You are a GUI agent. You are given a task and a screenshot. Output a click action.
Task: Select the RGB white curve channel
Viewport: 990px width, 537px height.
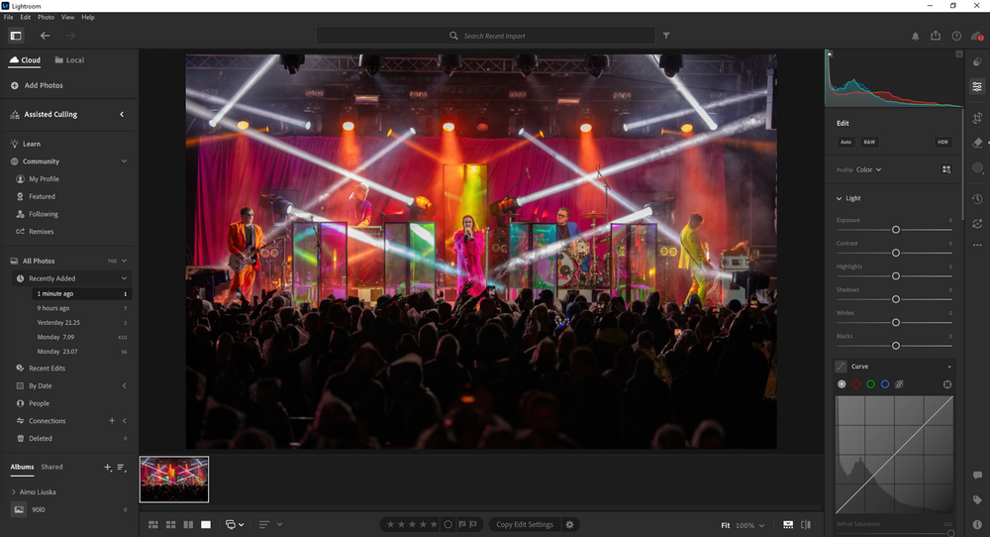pos(841,384)
